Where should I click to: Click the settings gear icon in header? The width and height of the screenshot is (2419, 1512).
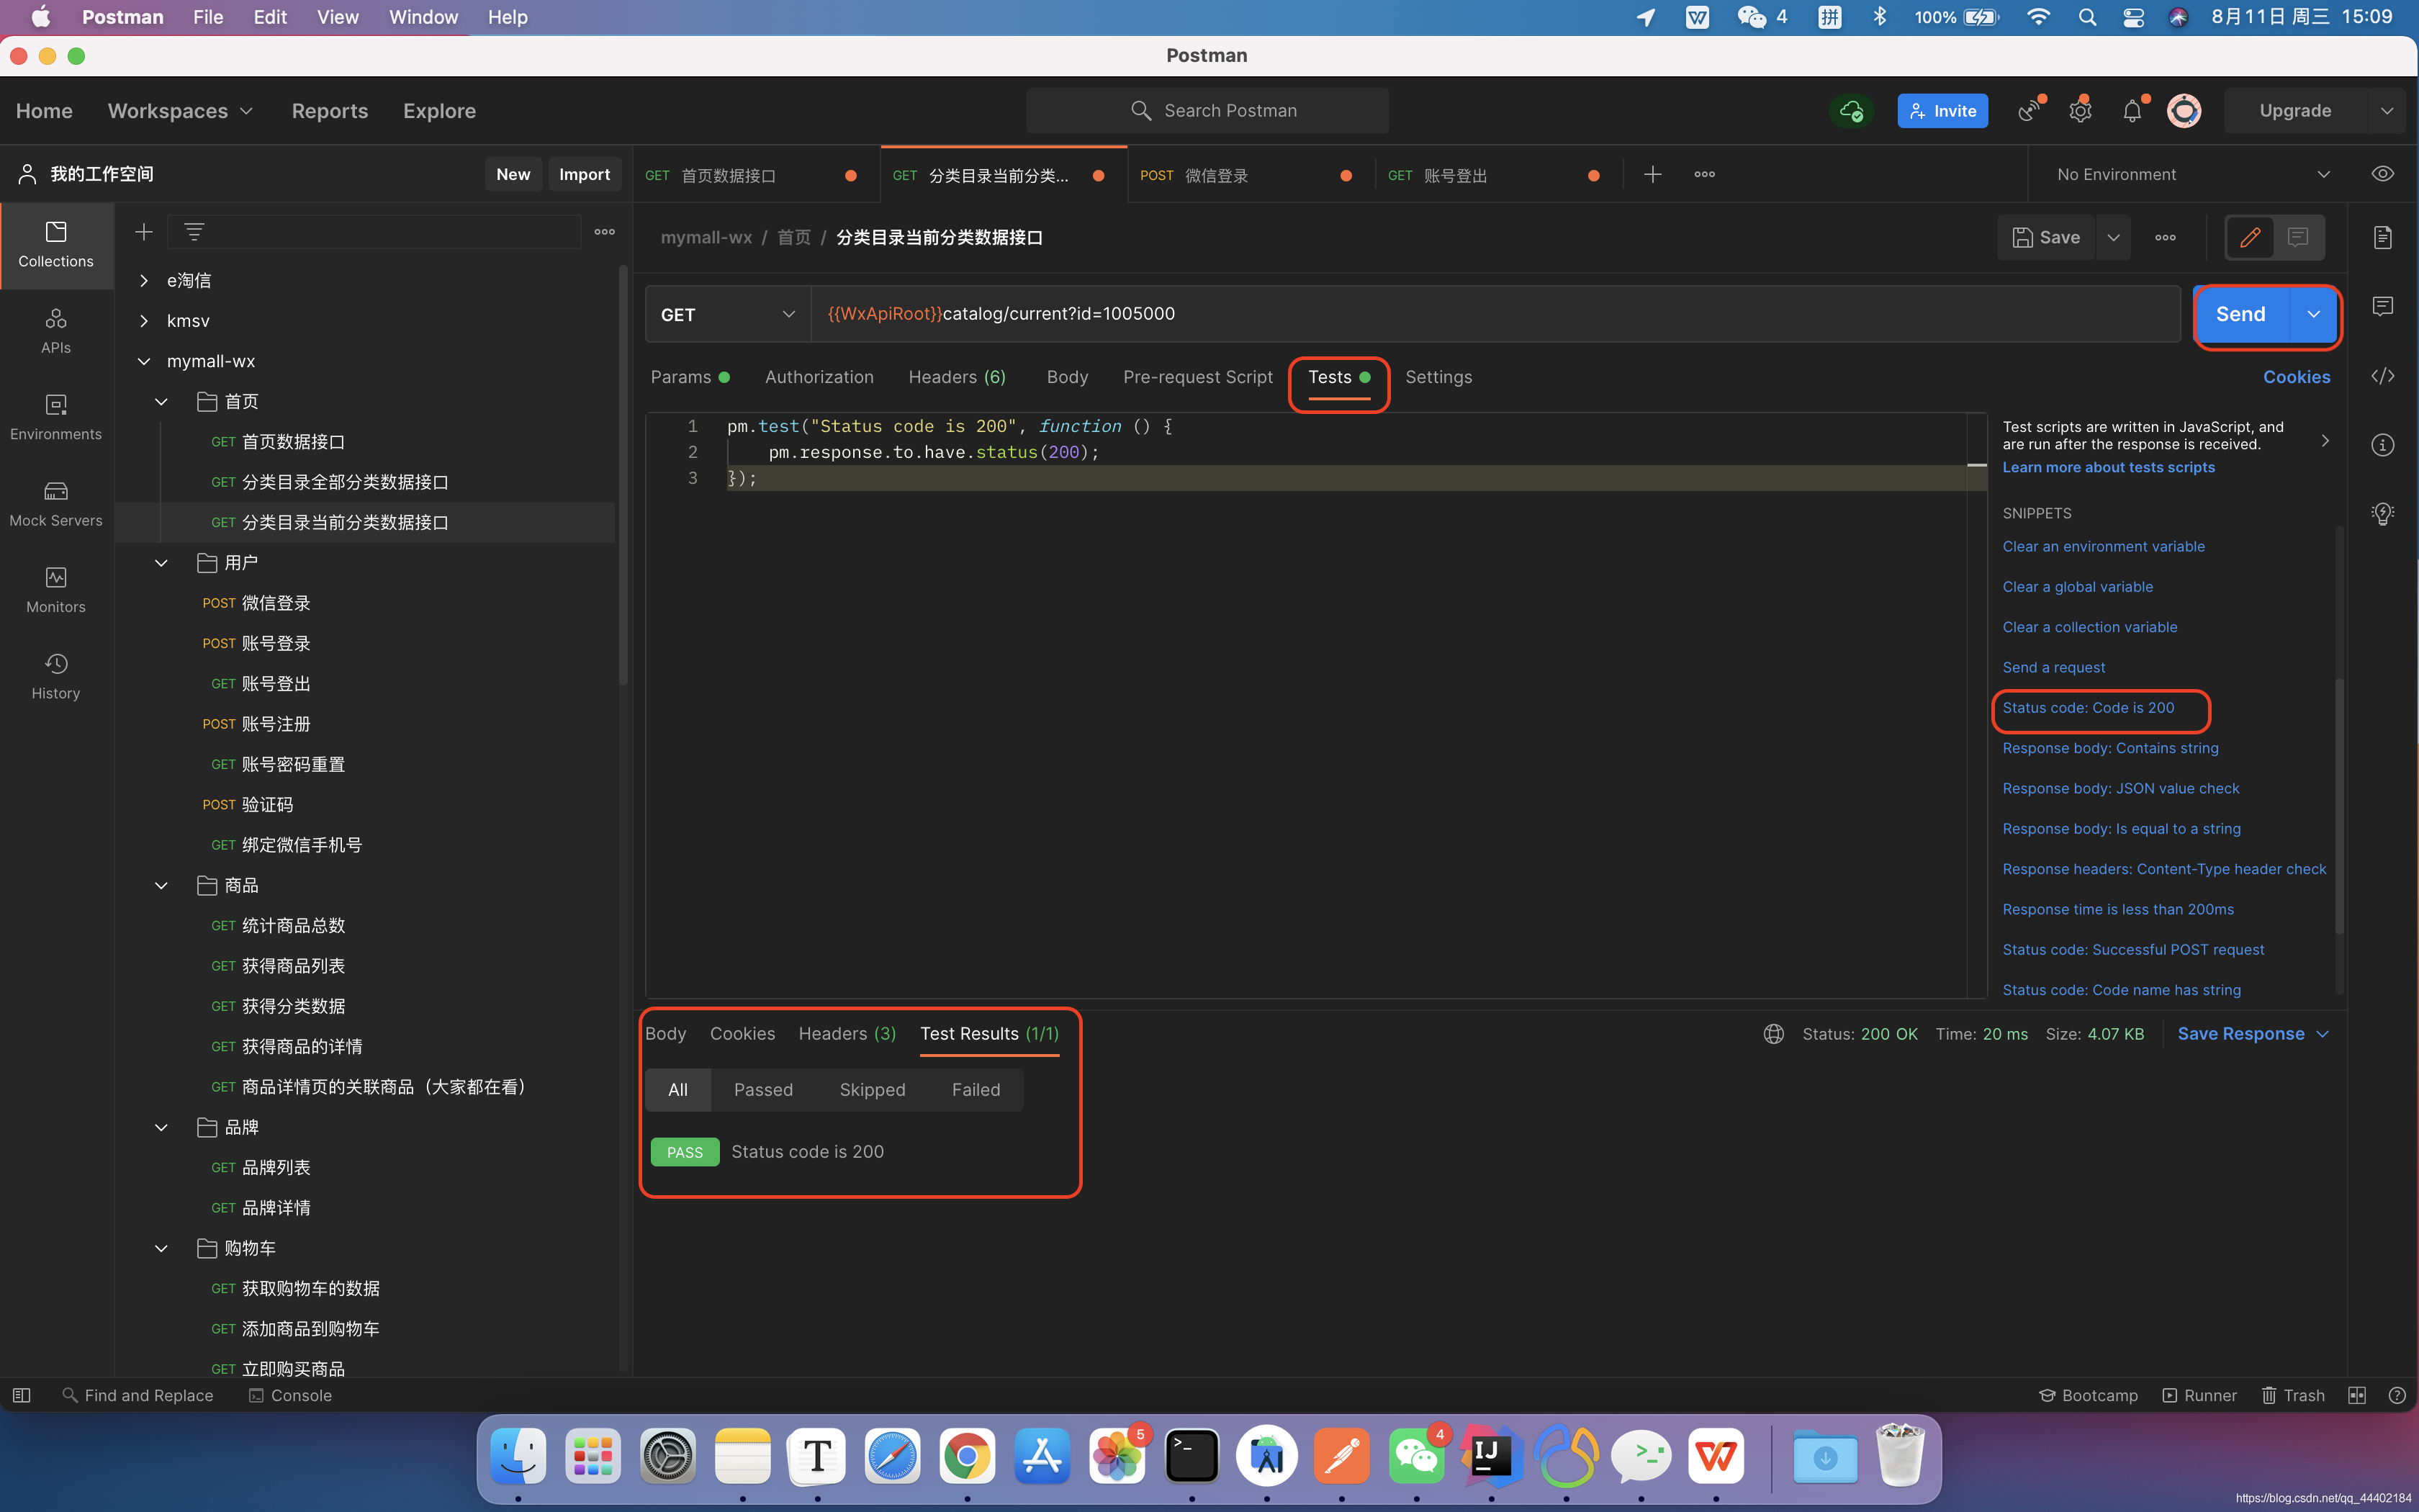(x=2080, y=111)
